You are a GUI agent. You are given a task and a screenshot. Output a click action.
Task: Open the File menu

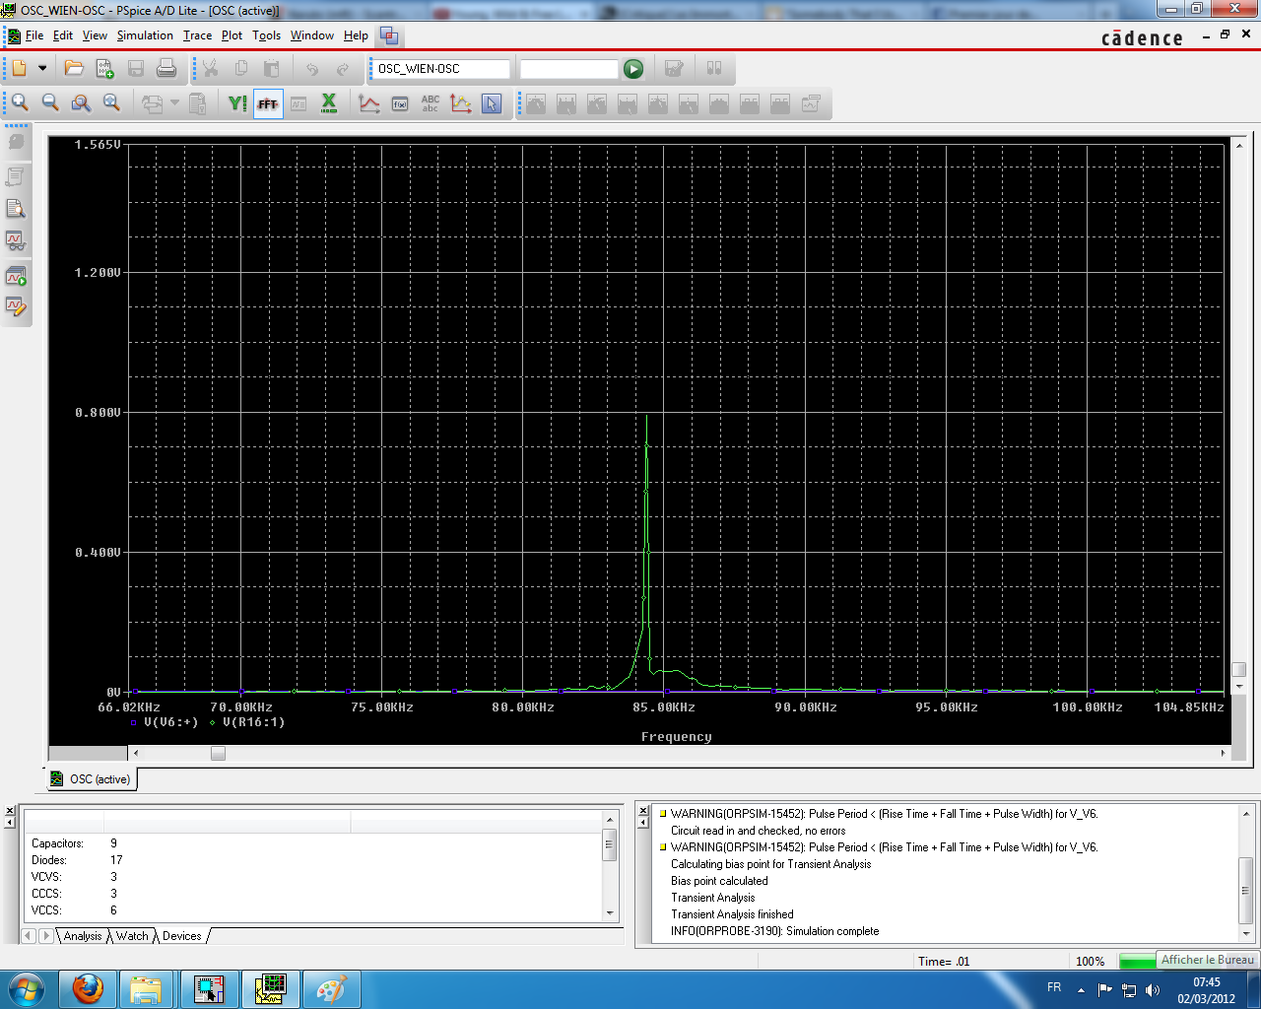(x=34, y=35)
